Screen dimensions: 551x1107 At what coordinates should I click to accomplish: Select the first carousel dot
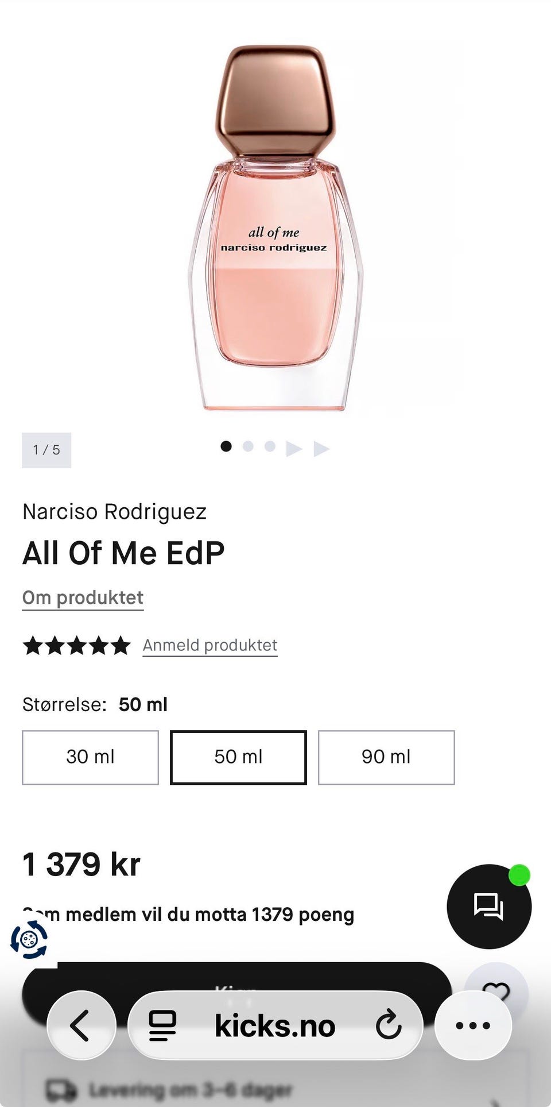[226, 446]
